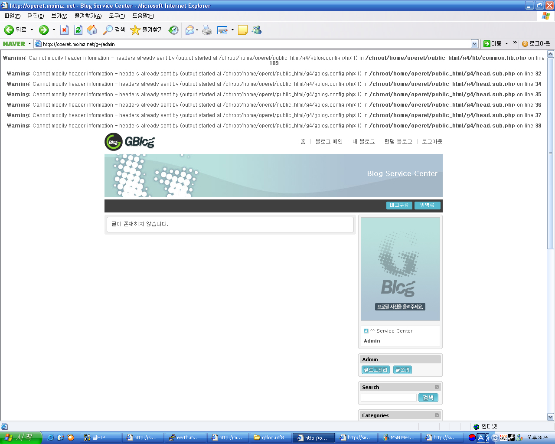Click the arrow icon beside Service Center
The image size is (555, 444).
coord(366,331)
